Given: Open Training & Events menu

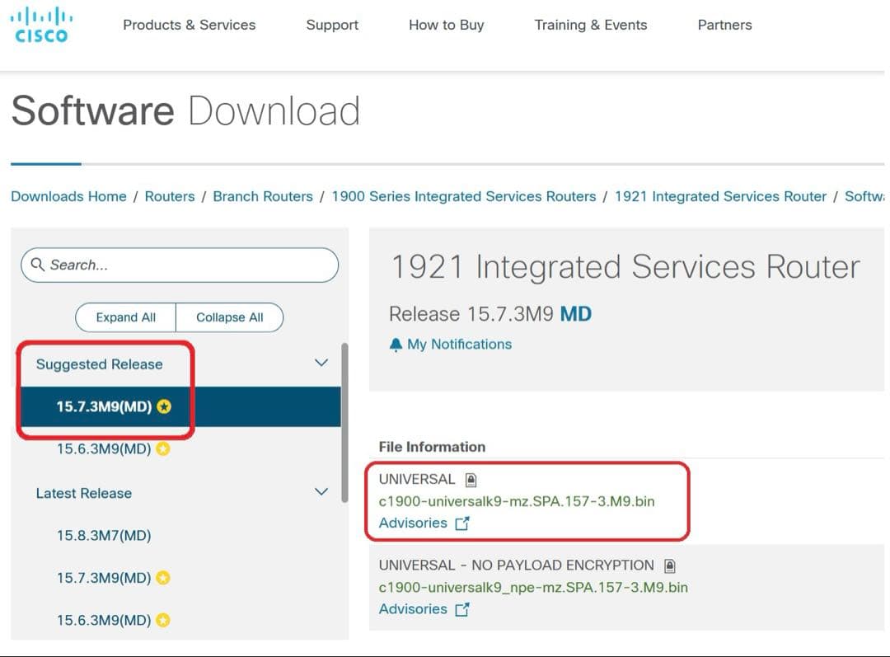Looking at the screenshot, I should coord(590,25).
